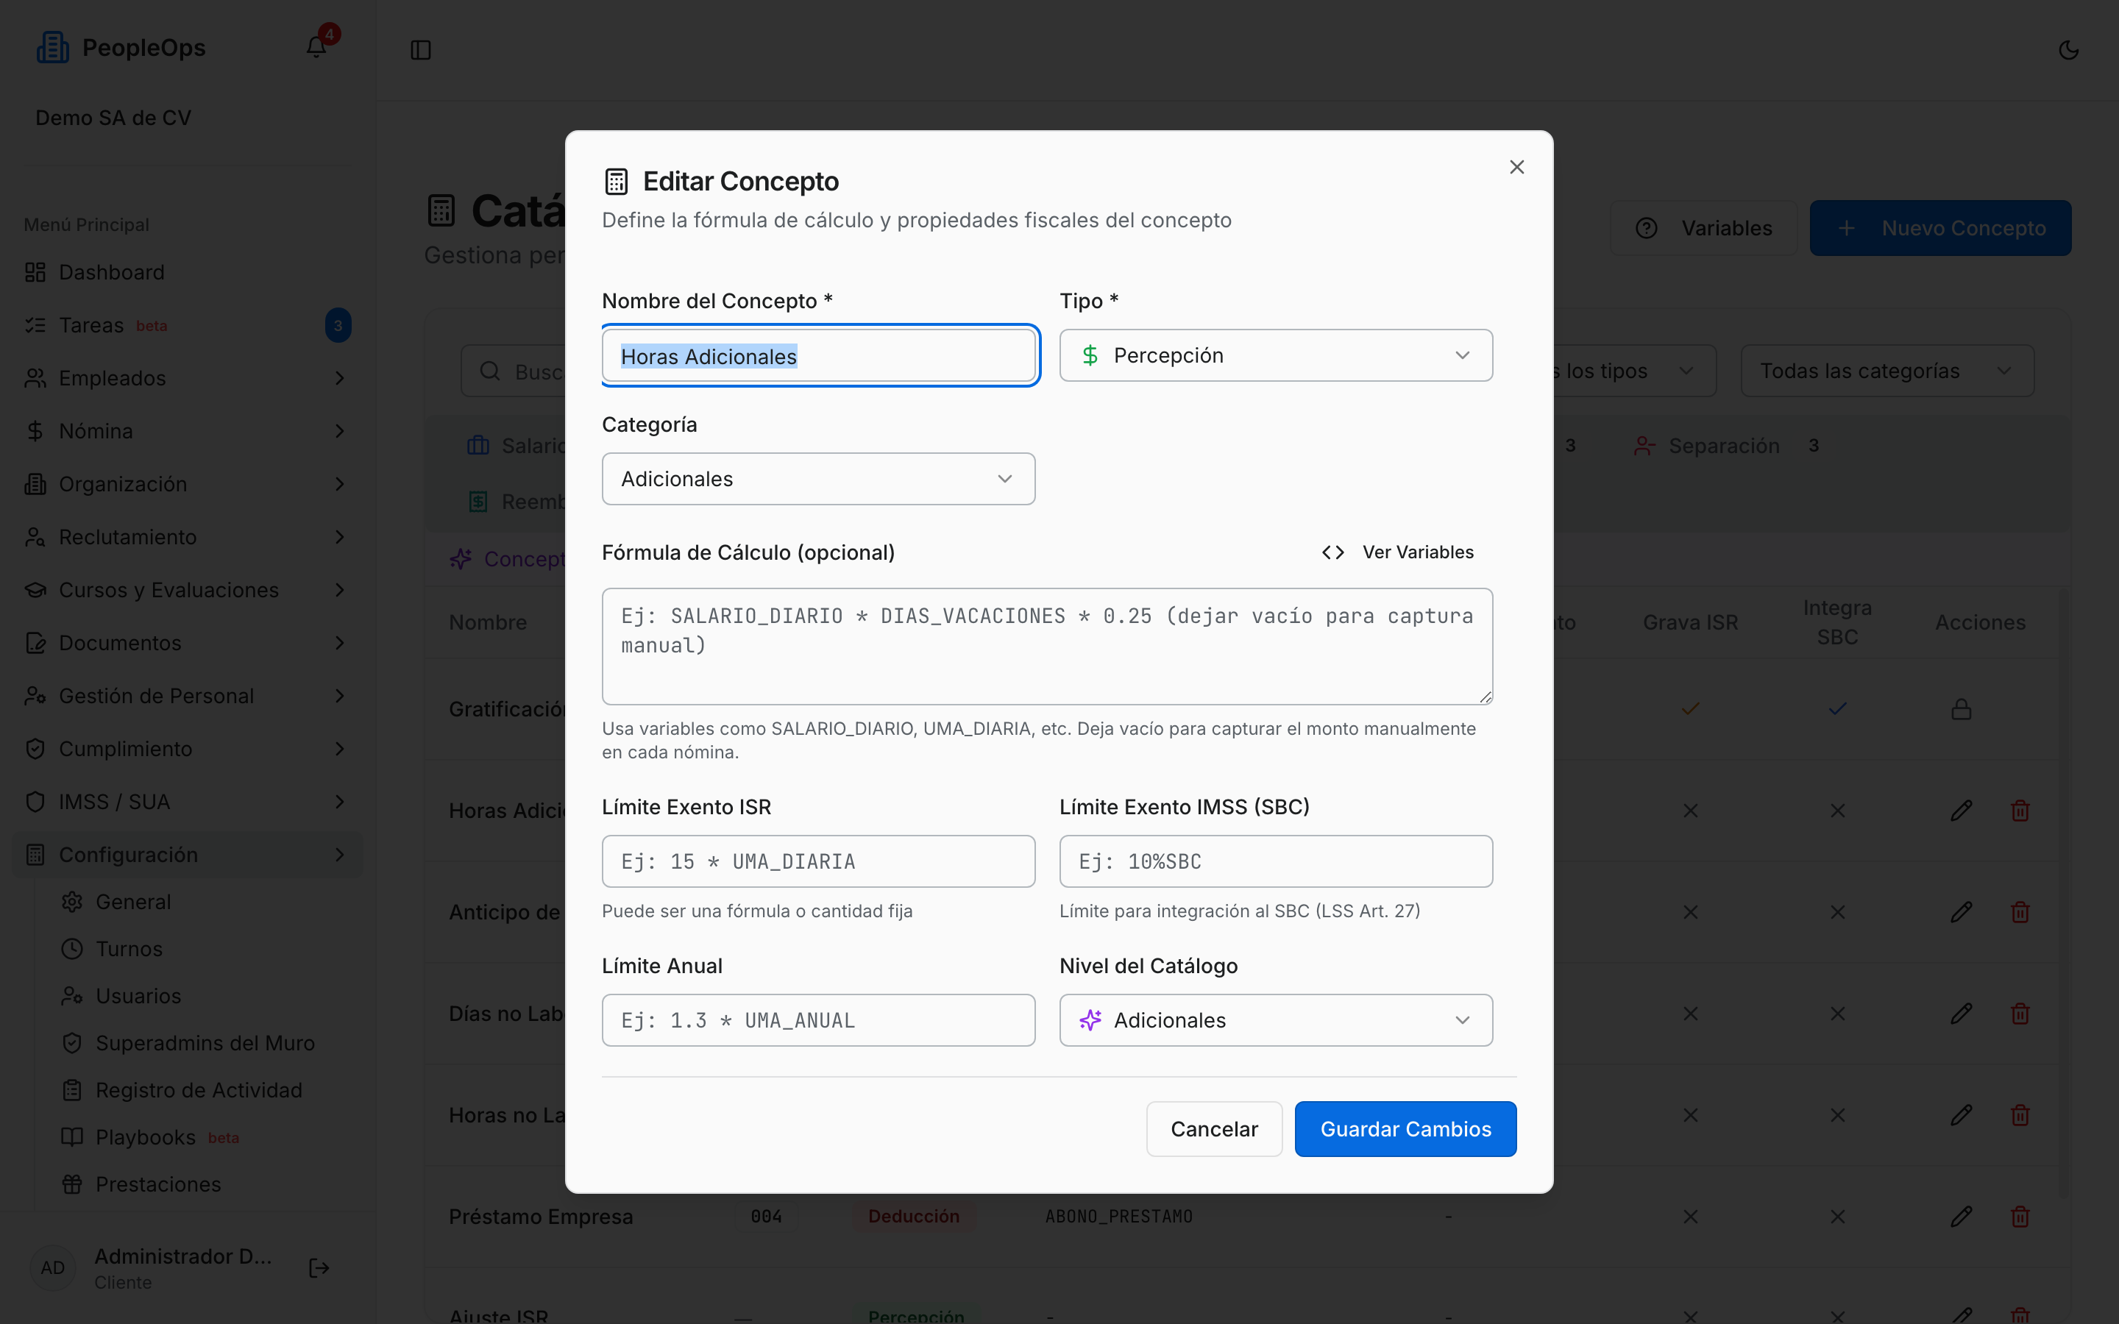Click the Cancelar button

tap(1213, 1129)
